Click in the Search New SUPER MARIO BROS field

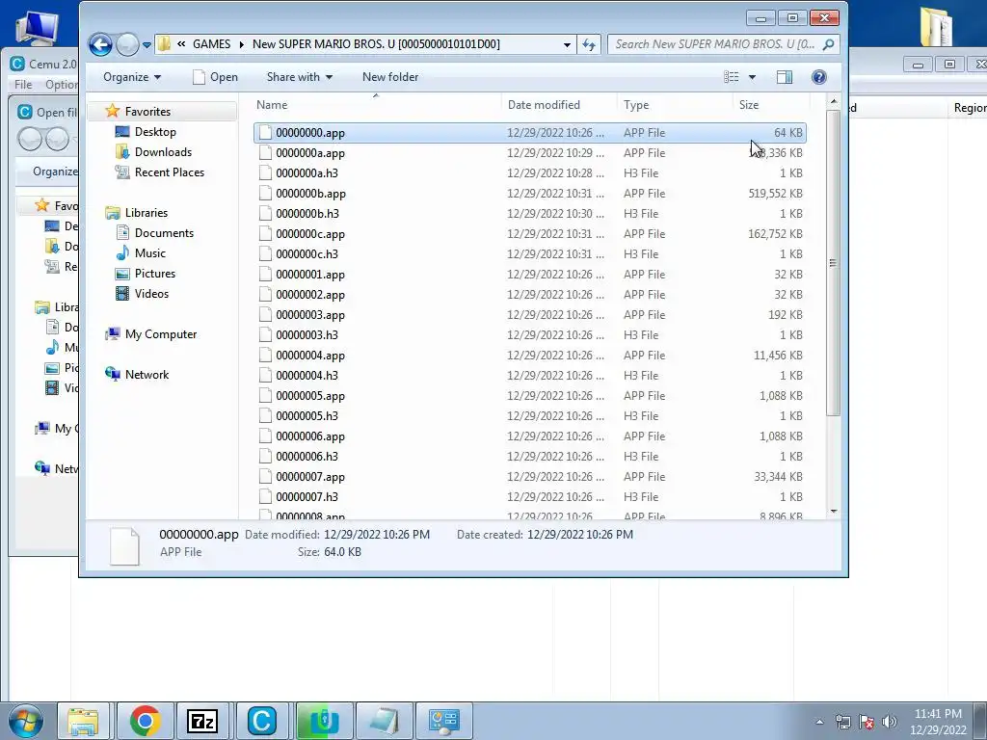pos(714,44)
